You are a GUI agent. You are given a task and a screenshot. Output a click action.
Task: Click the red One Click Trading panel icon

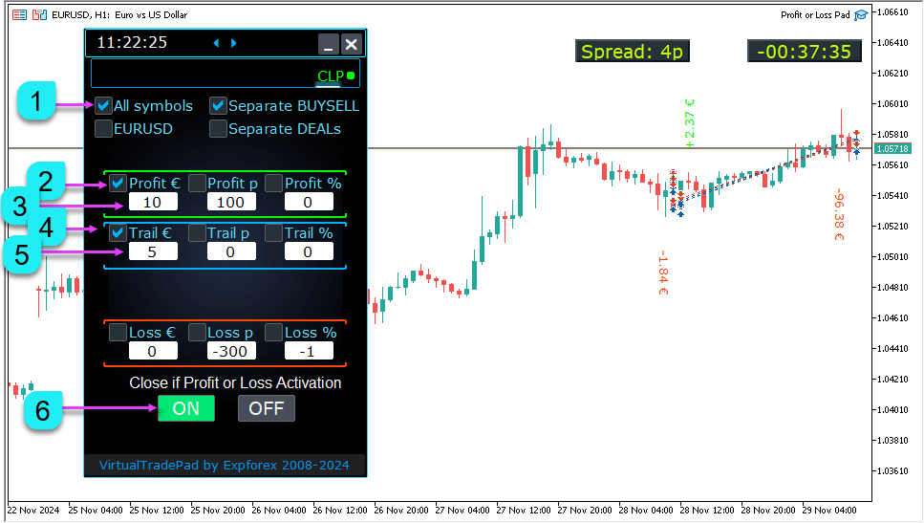tap(38, 15)
